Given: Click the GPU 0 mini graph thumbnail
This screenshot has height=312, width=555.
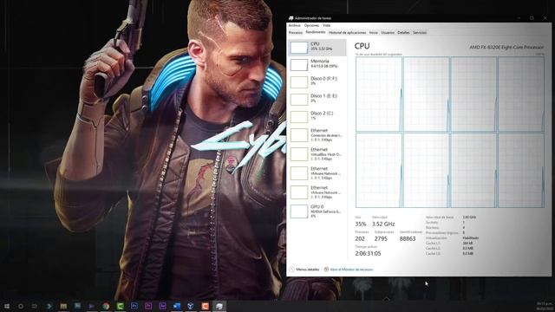Looking at the screenshot, I should tap(299, 211).
